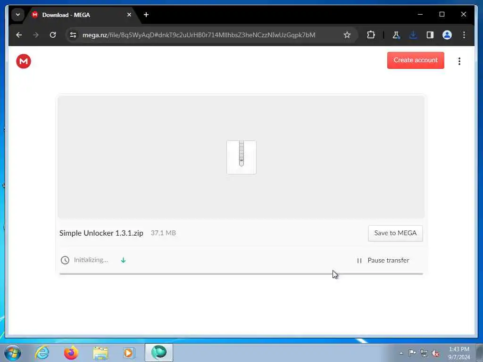Show hidden system tray icons
The height and width of the screenshot is (362, 483).
point(401,353)
